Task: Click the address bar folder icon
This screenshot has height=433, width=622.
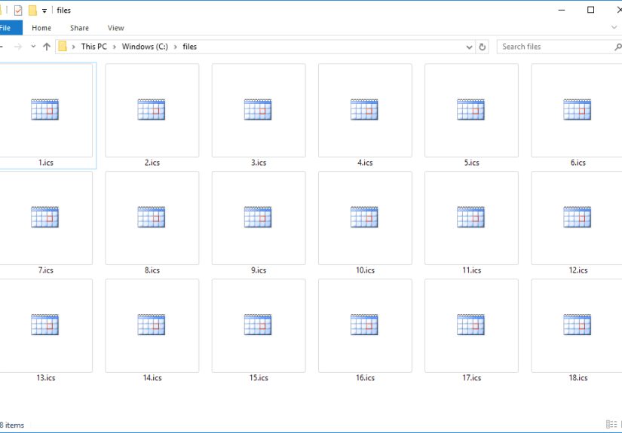Action: pyautogui.click(x=63, y=47)
